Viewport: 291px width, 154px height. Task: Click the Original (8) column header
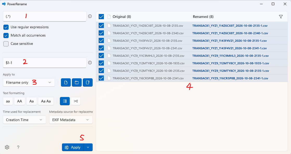122,17
